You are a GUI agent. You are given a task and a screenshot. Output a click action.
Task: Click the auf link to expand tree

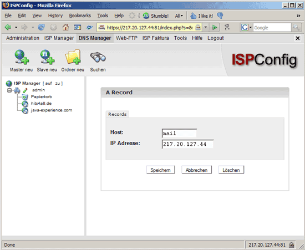pos(48,83)
